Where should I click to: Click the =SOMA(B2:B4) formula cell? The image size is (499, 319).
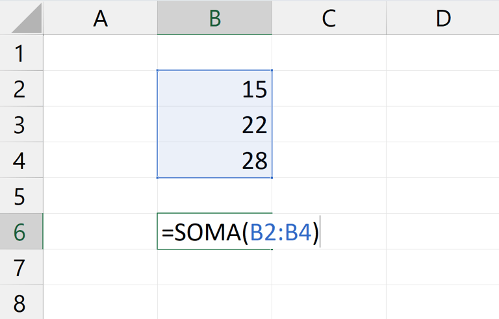pyautogui.click(x=214, y=232)
